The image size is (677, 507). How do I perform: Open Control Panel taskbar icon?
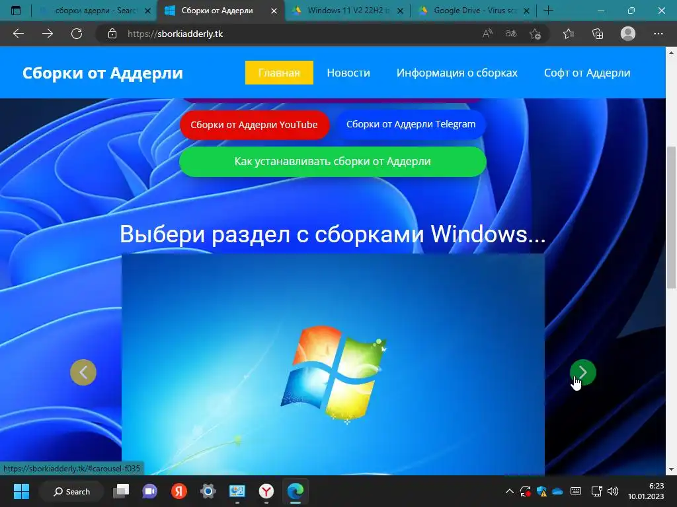[237, 491]
